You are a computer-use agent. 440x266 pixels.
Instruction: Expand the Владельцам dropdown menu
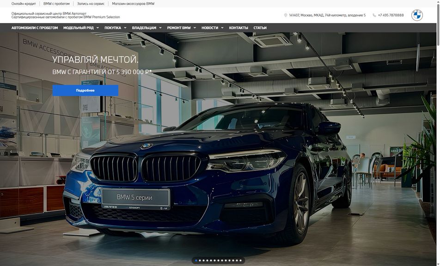point(147,28)
